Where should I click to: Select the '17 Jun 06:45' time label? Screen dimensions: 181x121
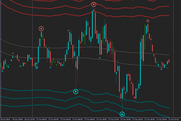pyautogui.click(x=78, y=120)
